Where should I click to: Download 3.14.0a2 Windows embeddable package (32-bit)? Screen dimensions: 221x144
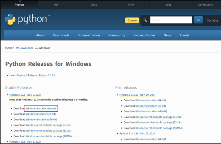159,122
